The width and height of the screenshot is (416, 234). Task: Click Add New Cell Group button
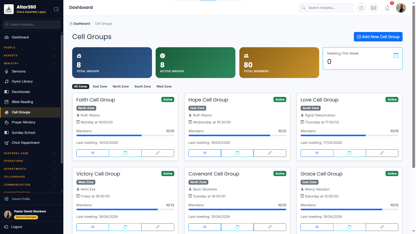tap(378, 37)
